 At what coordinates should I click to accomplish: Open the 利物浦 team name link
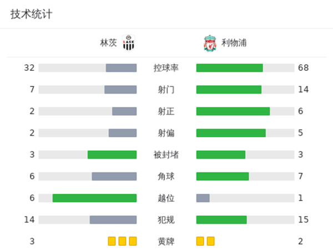pyautogui.click(x=229, y=43)
